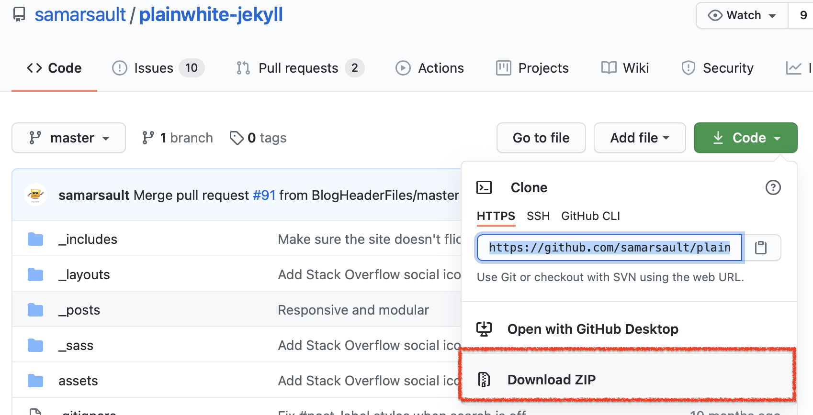
Task: Click the _layouts folder icon
Action: tap(35, 274)
